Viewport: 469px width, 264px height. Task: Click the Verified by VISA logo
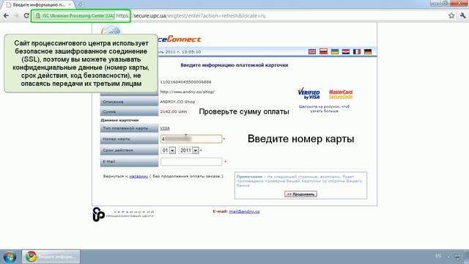pos(309,94)
